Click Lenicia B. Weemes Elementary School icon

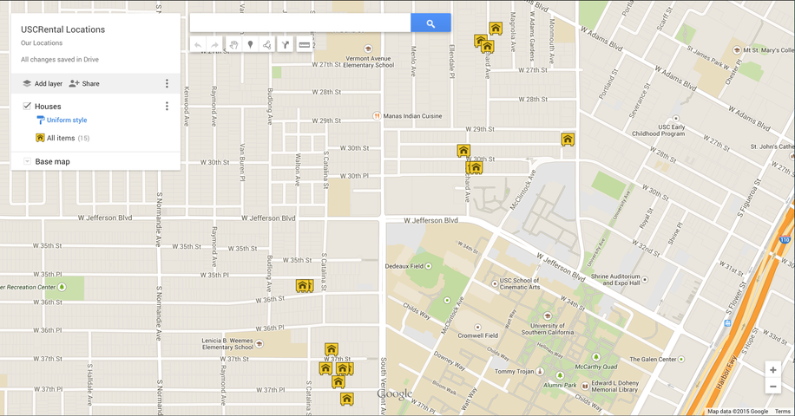(x=260, y=343)
